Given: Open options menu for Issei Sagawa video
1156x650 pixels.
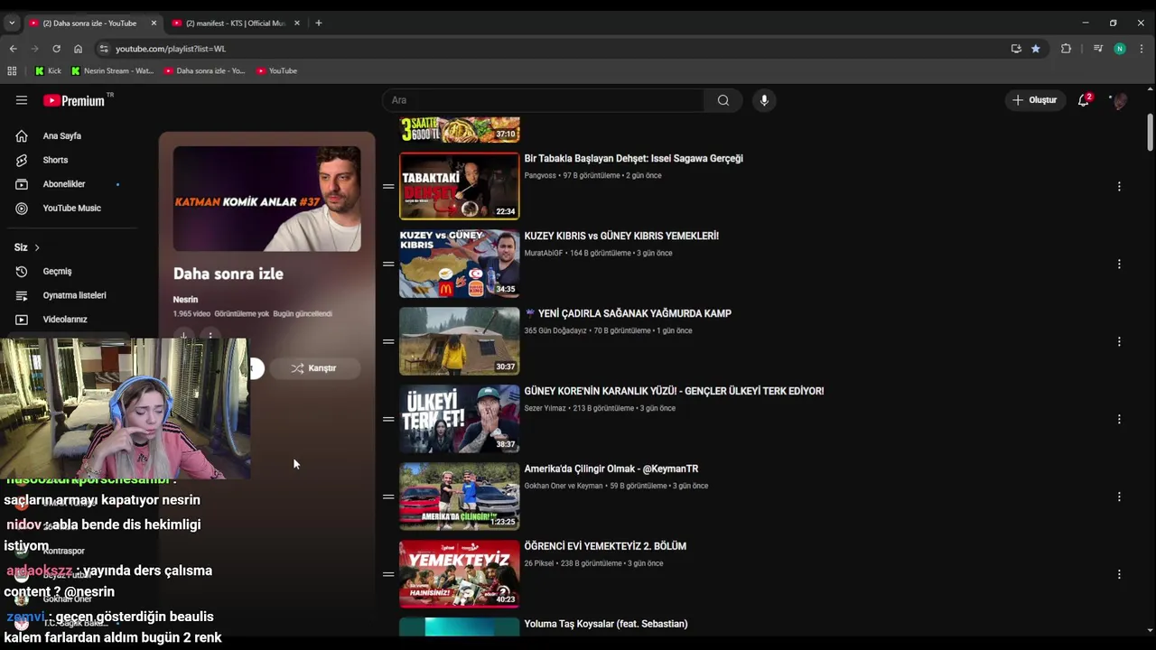Looking at the screenshot, I should (1119, 187).
